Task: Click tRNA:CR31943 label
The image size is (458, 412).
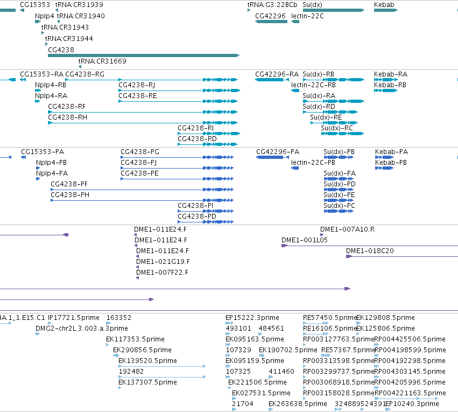Action: pyautogui.click(x=65, y=27)
